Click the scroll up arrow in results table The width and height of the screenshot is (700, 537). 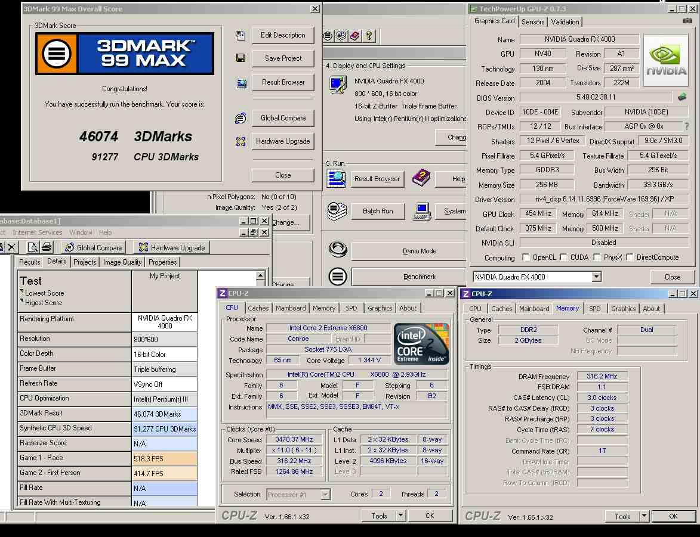click(x=261, y=275)
